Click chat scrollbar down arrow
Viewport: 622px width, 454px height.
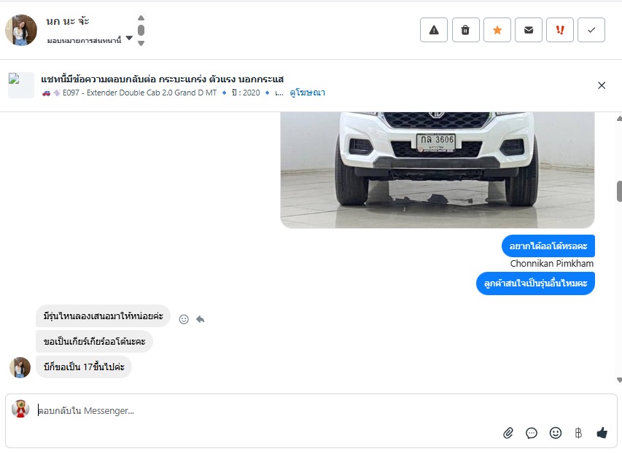tap(619, 380)
